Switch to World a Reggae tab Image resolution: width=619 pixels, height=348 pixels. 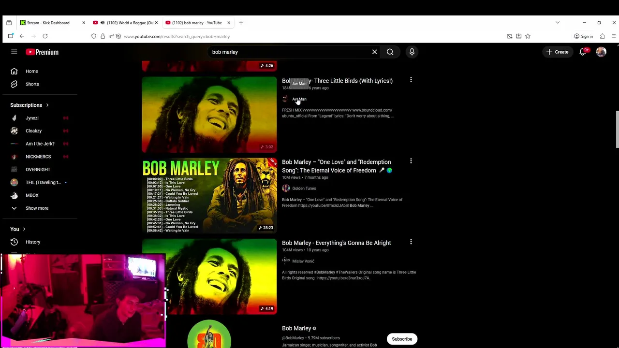tap(125, 23)
